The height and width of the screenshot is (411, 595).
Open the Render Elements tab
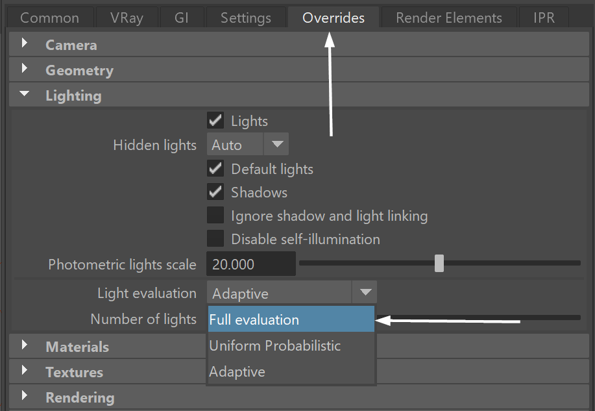[449, 18]
